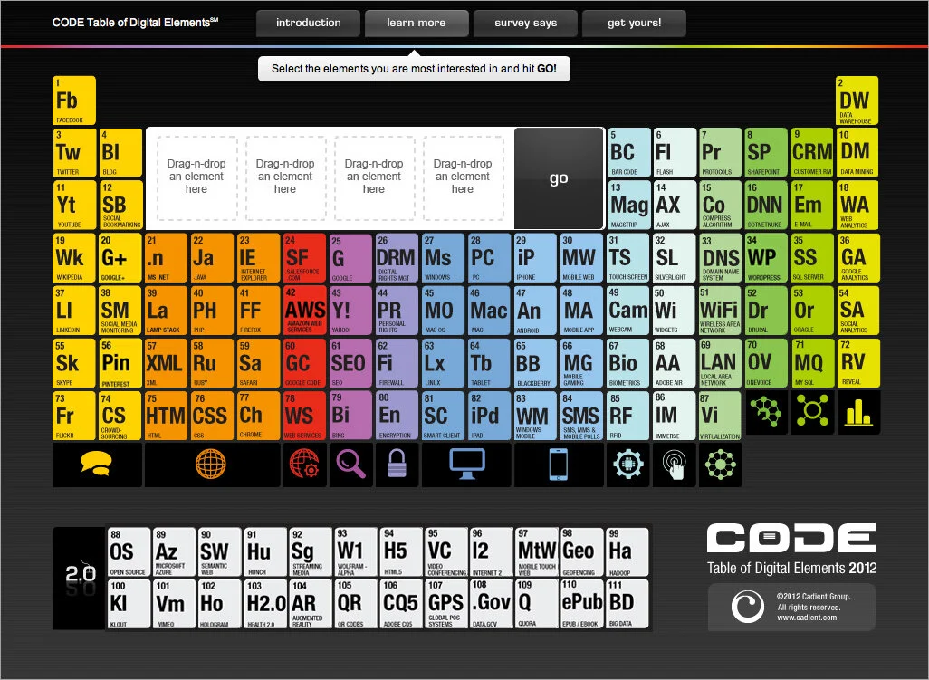Select the social chat bubbles category icon
The width and height of the screenshot is (929, 680).
click(97, 465)
